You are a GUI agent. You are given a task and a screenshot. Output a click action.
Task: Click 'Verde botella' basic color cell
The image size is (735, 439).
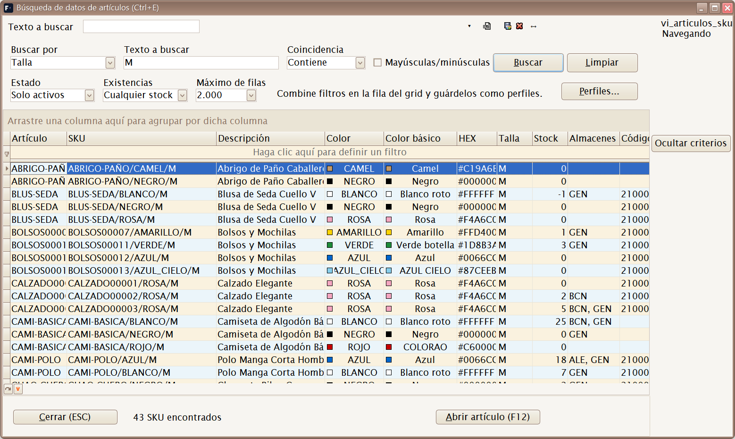(420, 245)
